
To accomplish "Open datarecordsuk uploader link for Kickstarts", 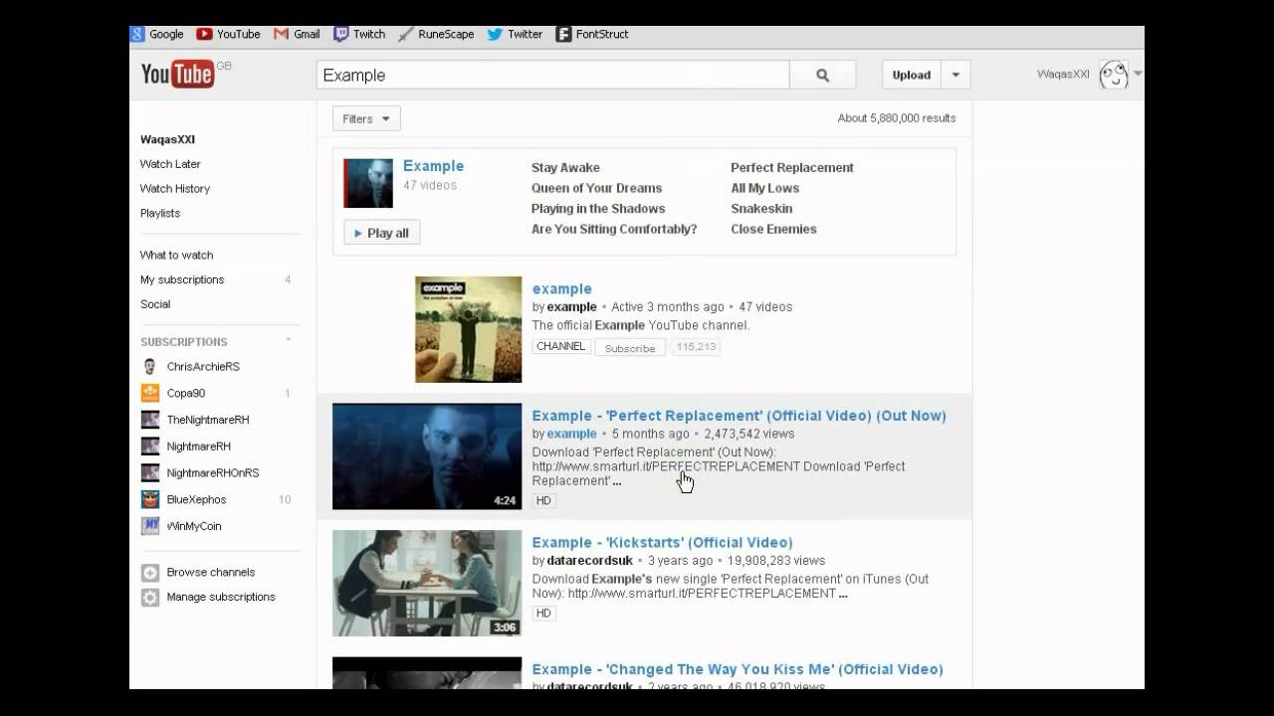I will [590, 561].
